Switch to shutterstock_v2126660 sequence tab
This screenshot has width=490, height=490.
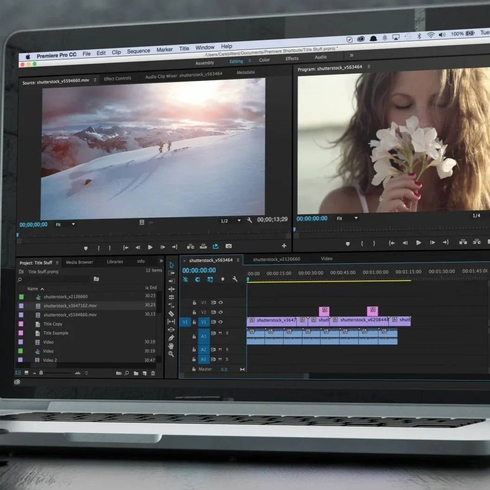coord(277,260)
